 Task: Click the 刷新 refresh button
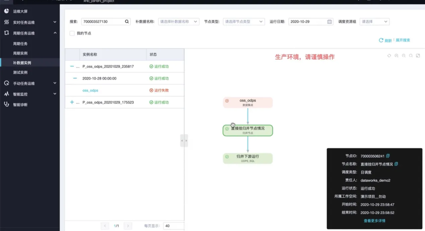385,40
